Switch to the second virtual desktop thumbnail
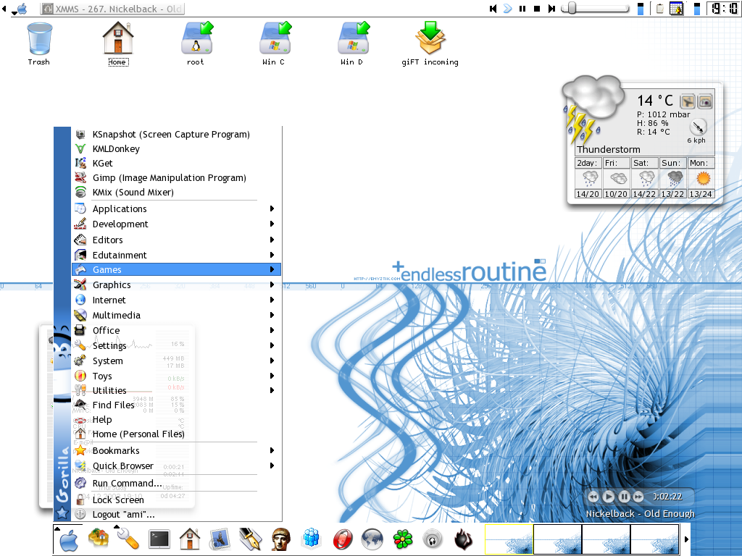Viewport: 742px width, 556px height. 557,539
